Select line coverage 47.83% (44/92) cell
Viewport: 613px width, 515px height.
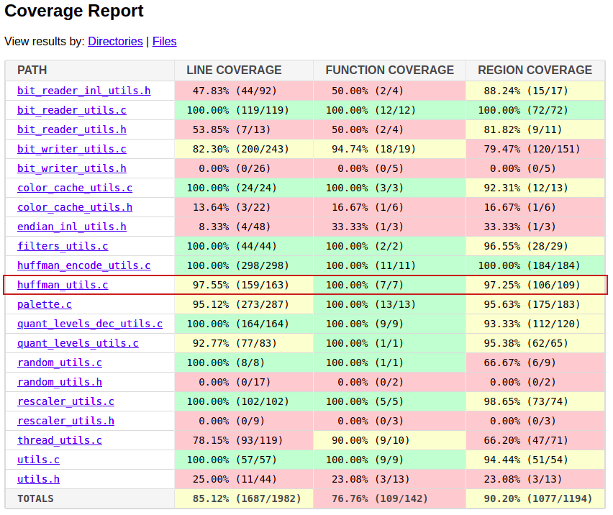[244, 91]
